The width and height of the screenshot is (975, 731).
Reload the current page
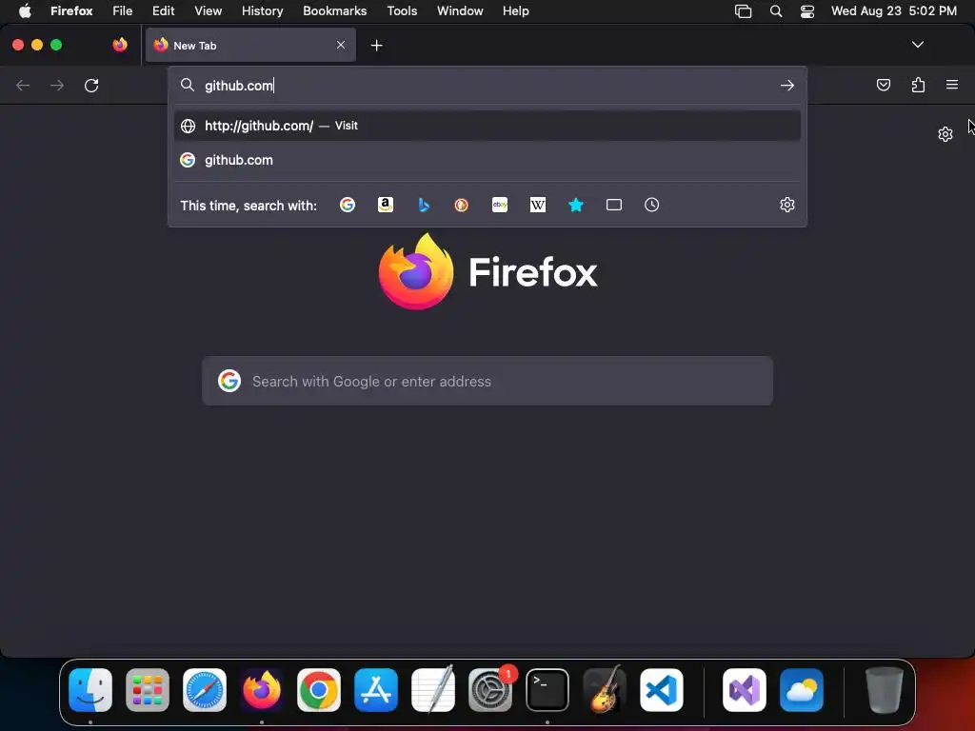pyautogui.click(x=91, y=85)
